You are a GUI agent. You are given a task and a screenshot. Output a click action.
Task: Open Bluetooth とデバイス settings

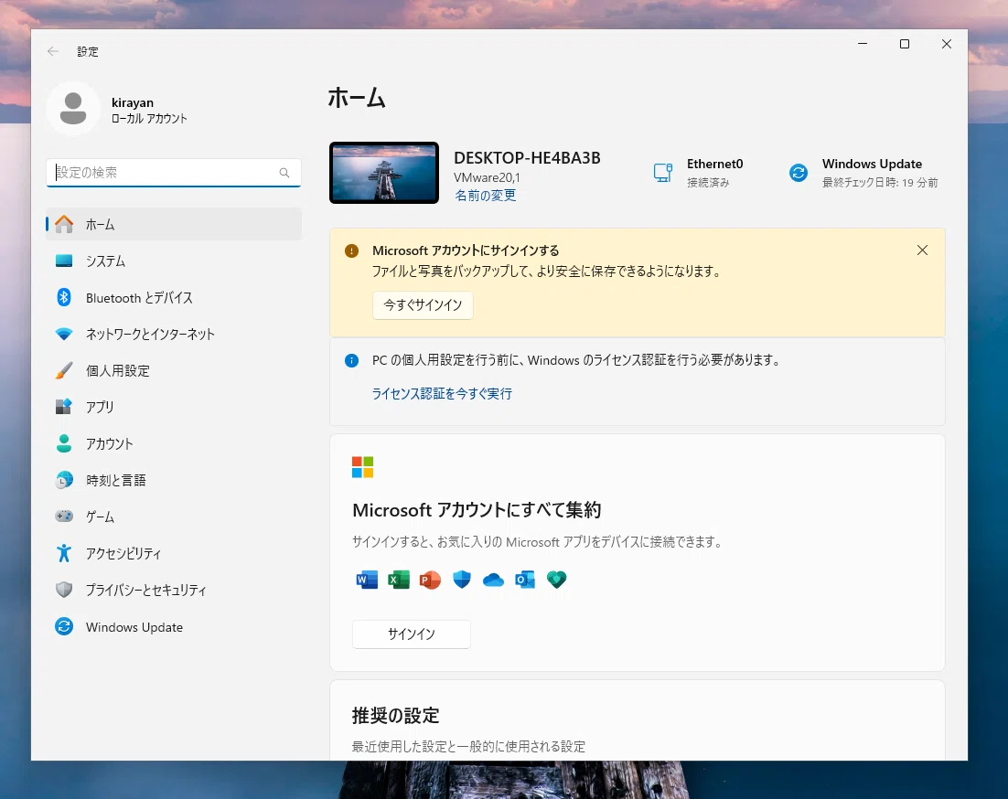coord(174,297)
